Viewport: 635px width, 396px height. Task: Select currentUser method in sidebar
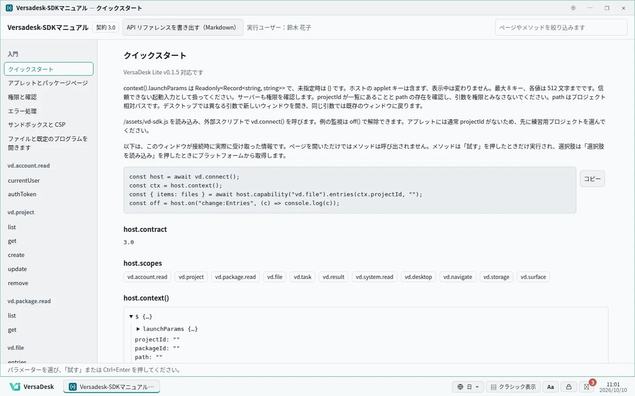pos(49,180)
